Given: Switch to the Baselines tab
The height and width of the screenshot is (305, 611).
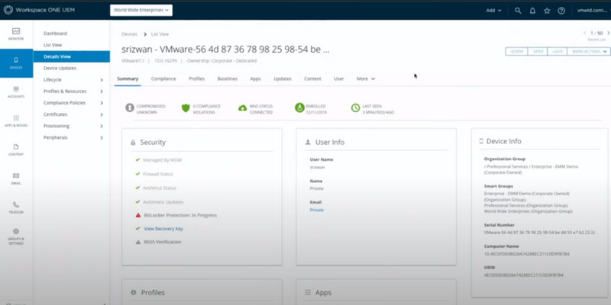Looking at the screenshot, I should [x=227, y=79].
